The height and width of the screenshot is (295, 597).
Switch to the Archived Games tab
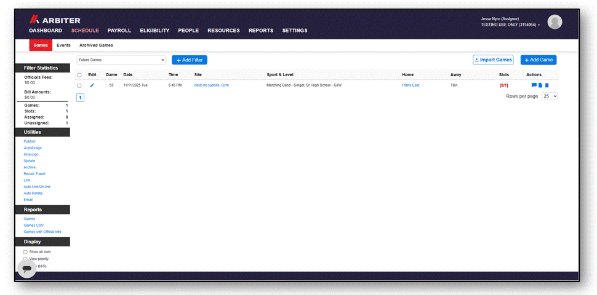click(x=96, y=45)
